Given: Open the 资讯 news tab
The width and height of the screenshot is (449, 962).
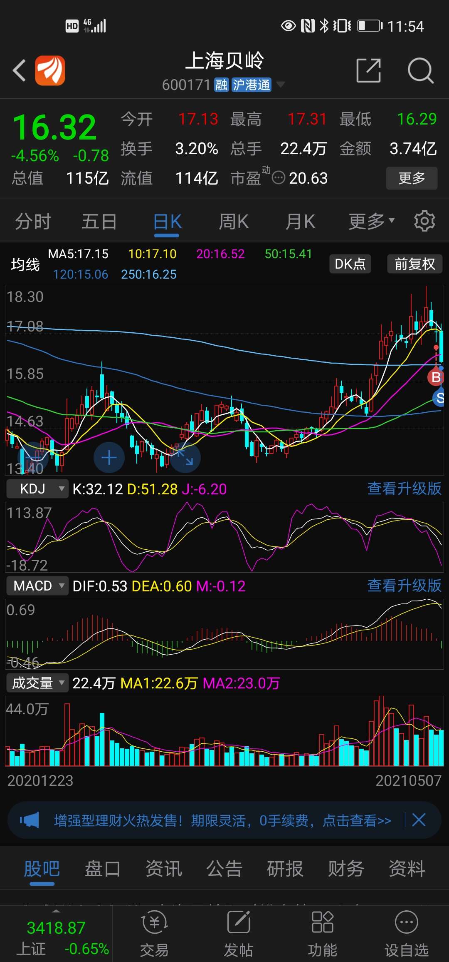Looking at the screenshot, I should (164, 869).
